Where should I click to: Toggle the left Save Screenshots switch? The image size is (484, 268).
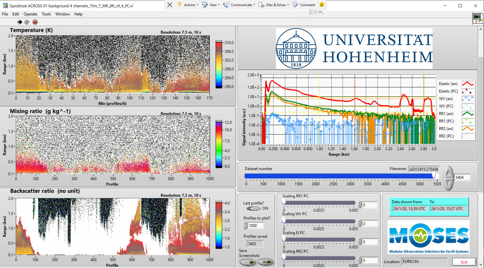[x=248, y=262]
